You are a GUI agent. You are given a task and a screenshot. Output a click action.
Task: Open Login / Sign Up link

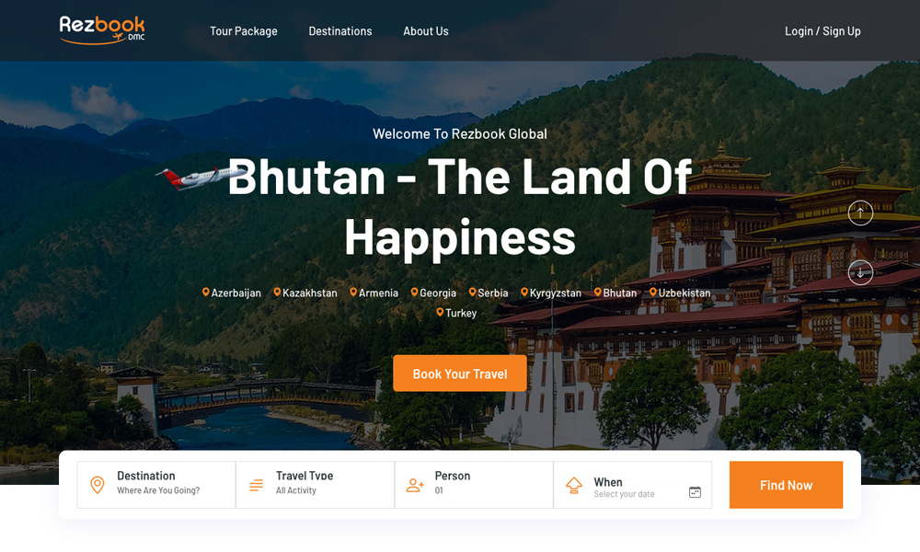coord(822,31)
